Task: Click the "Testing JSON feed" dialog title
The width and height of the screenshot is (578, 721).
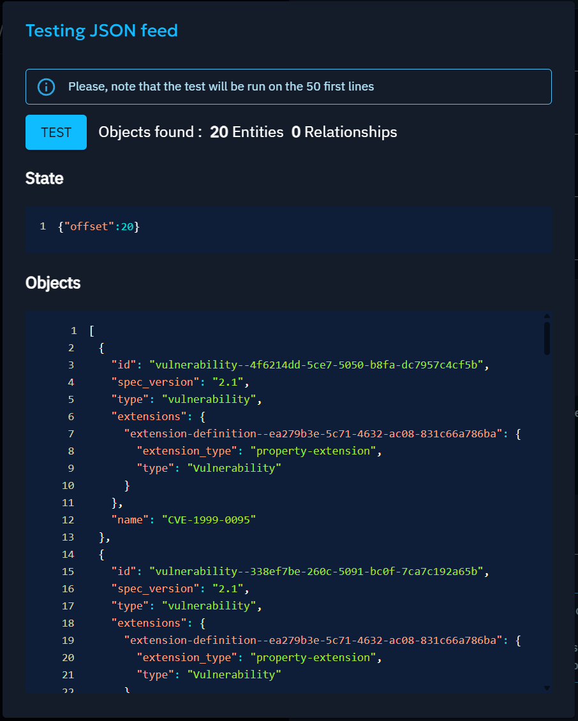Action: pyautogui.click(x=101, y=30)
